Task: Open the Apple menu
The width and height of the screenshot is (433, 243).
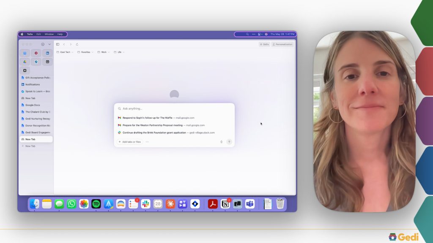Action: pos(22,34)
